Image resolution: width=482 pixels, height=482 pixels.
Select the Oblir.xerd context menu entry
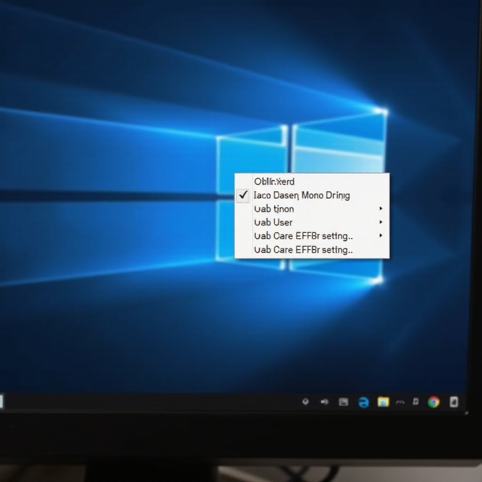(274, 182)
